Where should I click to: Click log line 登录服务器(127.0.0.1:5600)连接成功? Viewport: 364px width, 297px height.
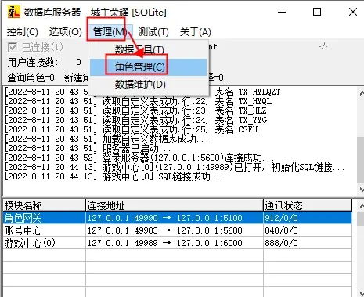(x=139, y=158)
